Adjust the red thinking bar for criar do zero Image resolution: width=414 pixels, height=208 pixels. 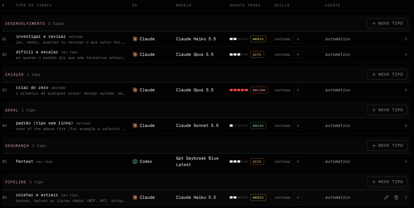239,90
